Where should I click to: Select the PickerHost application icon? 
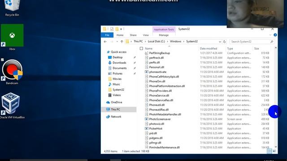point(147,128)
